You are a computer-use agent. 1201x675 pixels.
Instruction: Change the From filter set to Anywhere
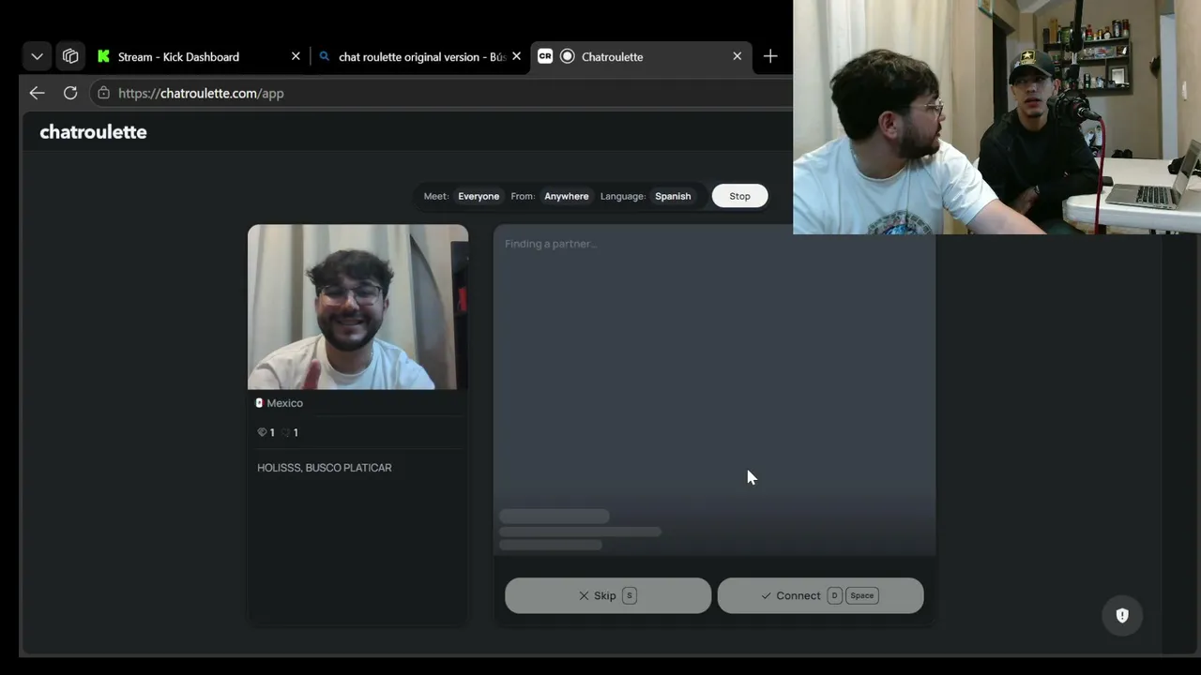point(567,196)
